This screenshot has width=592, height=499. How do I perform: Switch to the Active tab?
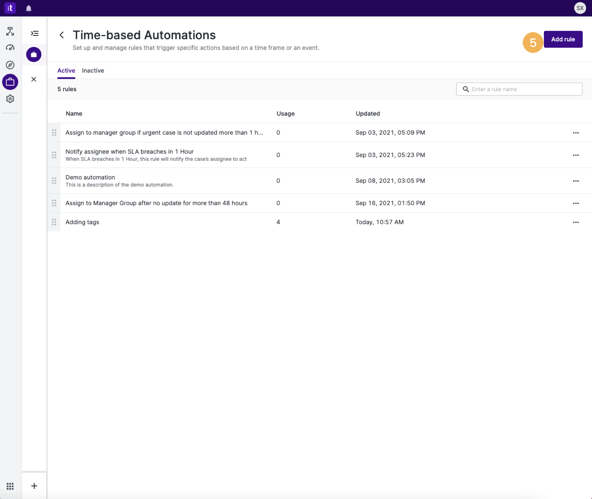tap(66, 70)
